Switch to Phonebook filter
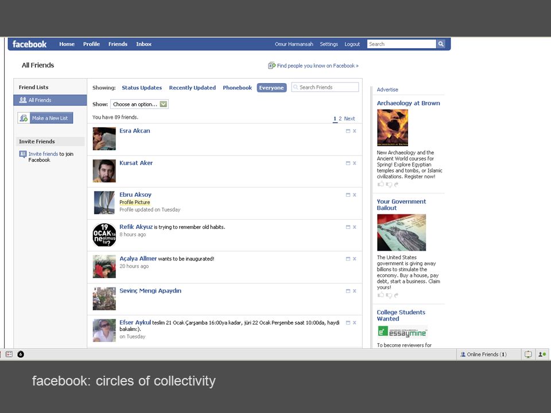The height and width of the screenshot is (413, 551). pyautogui.click(x=237, y=88)
